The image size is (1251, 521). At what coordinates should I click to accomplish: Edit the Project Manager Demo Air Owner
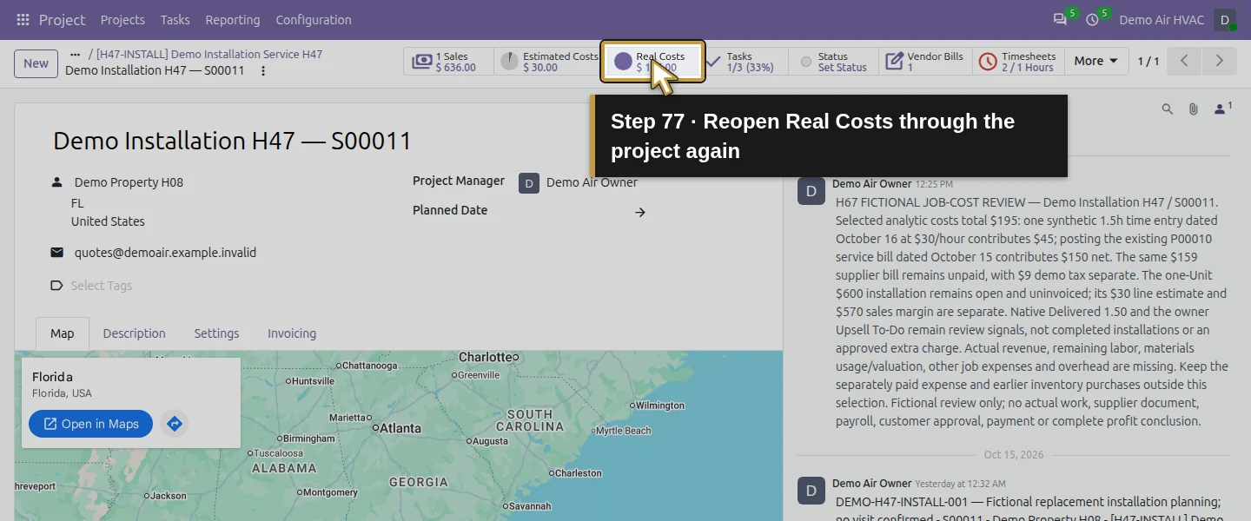point(592,182)
